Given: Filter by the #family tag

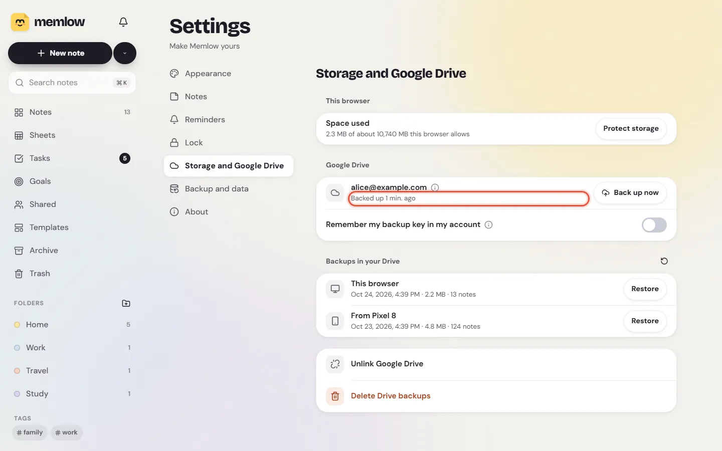Looking at the screenshot, I should [30, 432].
